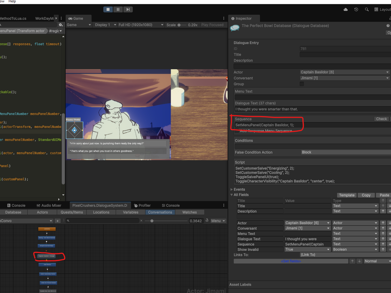Stop play mode with the stop button
The width and height of the screenshot is (391, 293).
pos(108,9)
